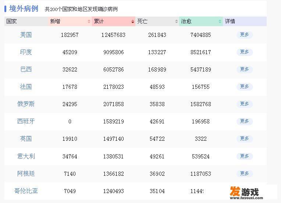This screenshot has height=203, width=281.
Task: Select 印度 cumulative value 9095806
Action: (113, 52)
